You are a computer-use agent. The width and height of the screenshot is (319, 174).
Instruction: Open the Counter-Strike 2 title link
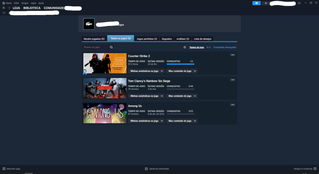[139, 56]
